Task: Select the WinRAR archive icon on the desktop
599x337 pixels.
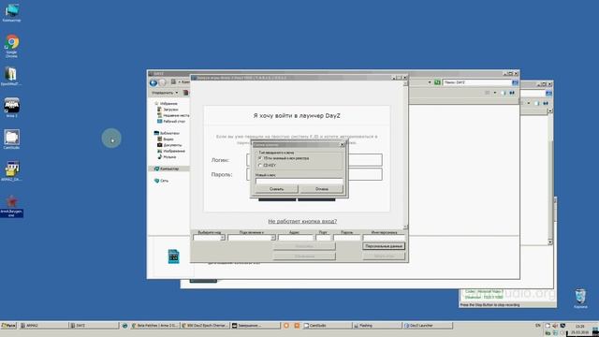Action: [x=11, y=76]
